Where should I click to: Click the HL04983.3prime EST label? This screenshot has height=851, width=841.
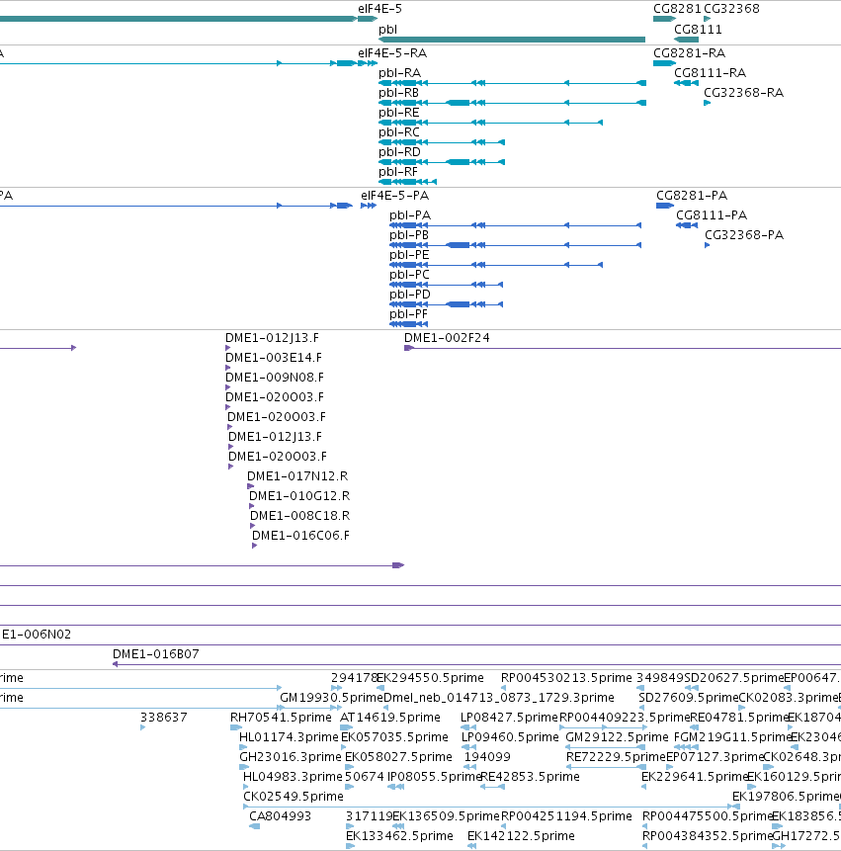[x=293, y=777]
